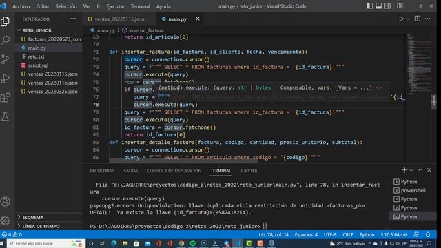Open Run and Debug view
This screenshot has width=441, height=248.
[6, 79]
